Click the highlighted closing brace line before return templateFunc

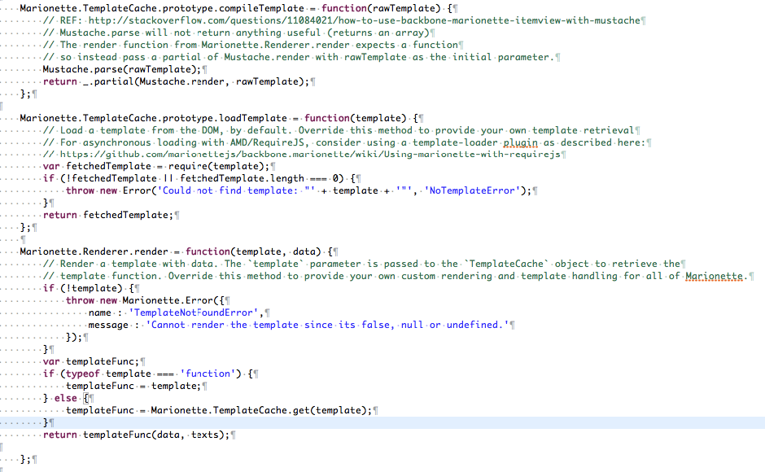click(x=382, y=422)
